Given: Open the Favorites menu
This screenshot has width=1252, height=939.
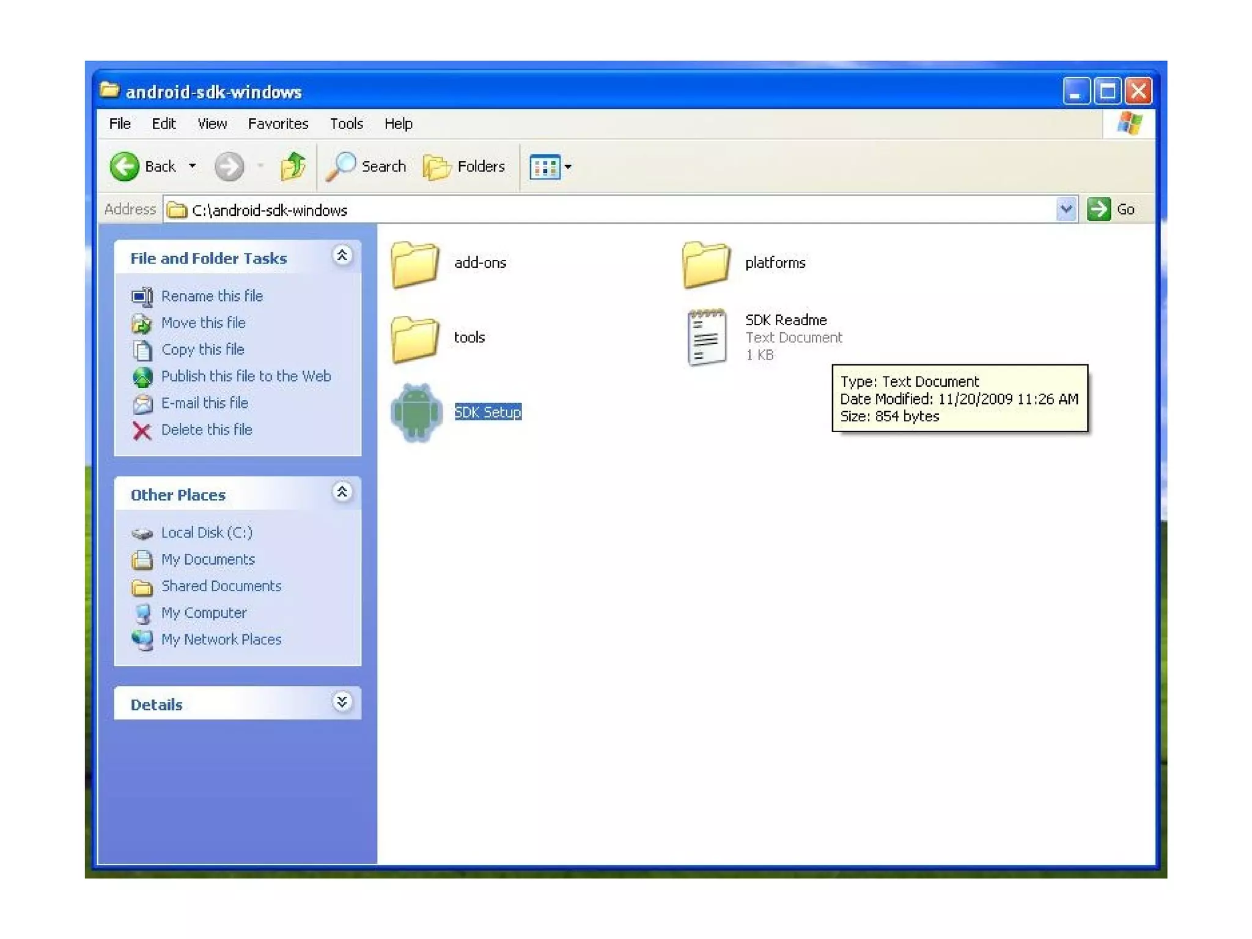Looking at the screenshot, I should [278, 124].
